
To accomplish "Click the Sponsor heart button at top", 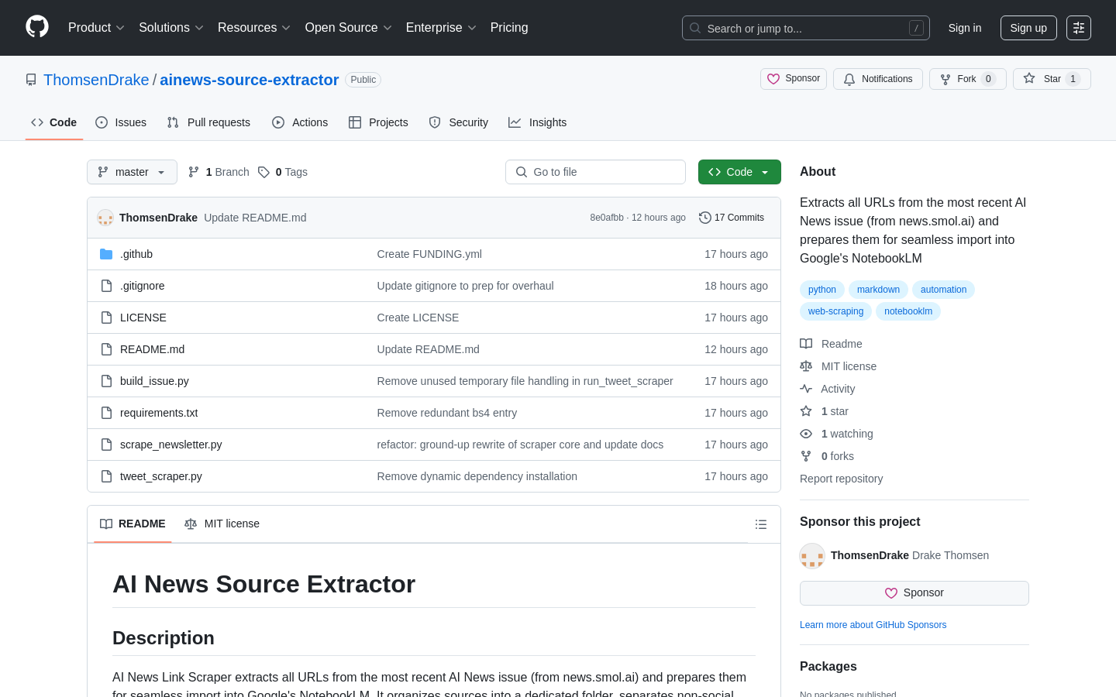I will [x=794, y=79].
